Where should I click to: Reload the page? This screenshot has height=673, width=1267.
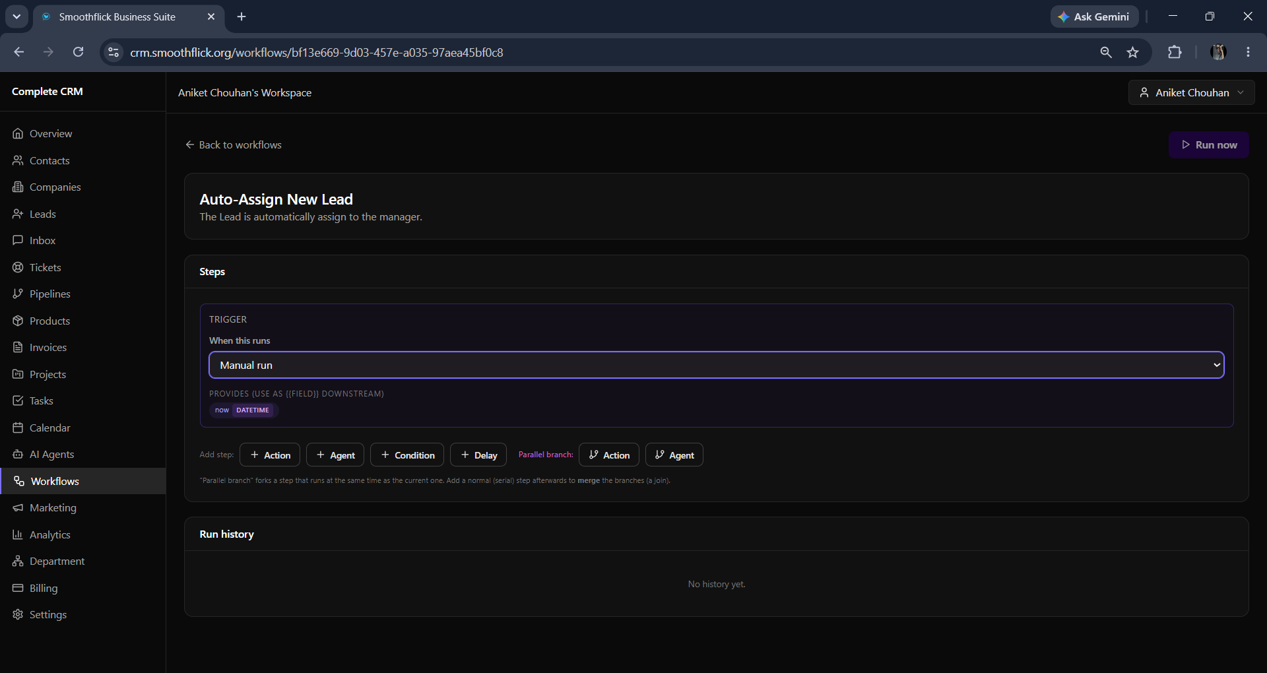point(78,52)
